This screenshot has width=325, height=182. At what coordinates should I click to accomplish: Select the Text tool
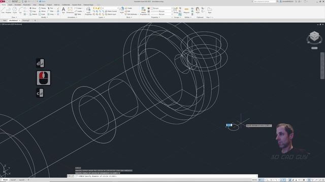click(63, 10)
